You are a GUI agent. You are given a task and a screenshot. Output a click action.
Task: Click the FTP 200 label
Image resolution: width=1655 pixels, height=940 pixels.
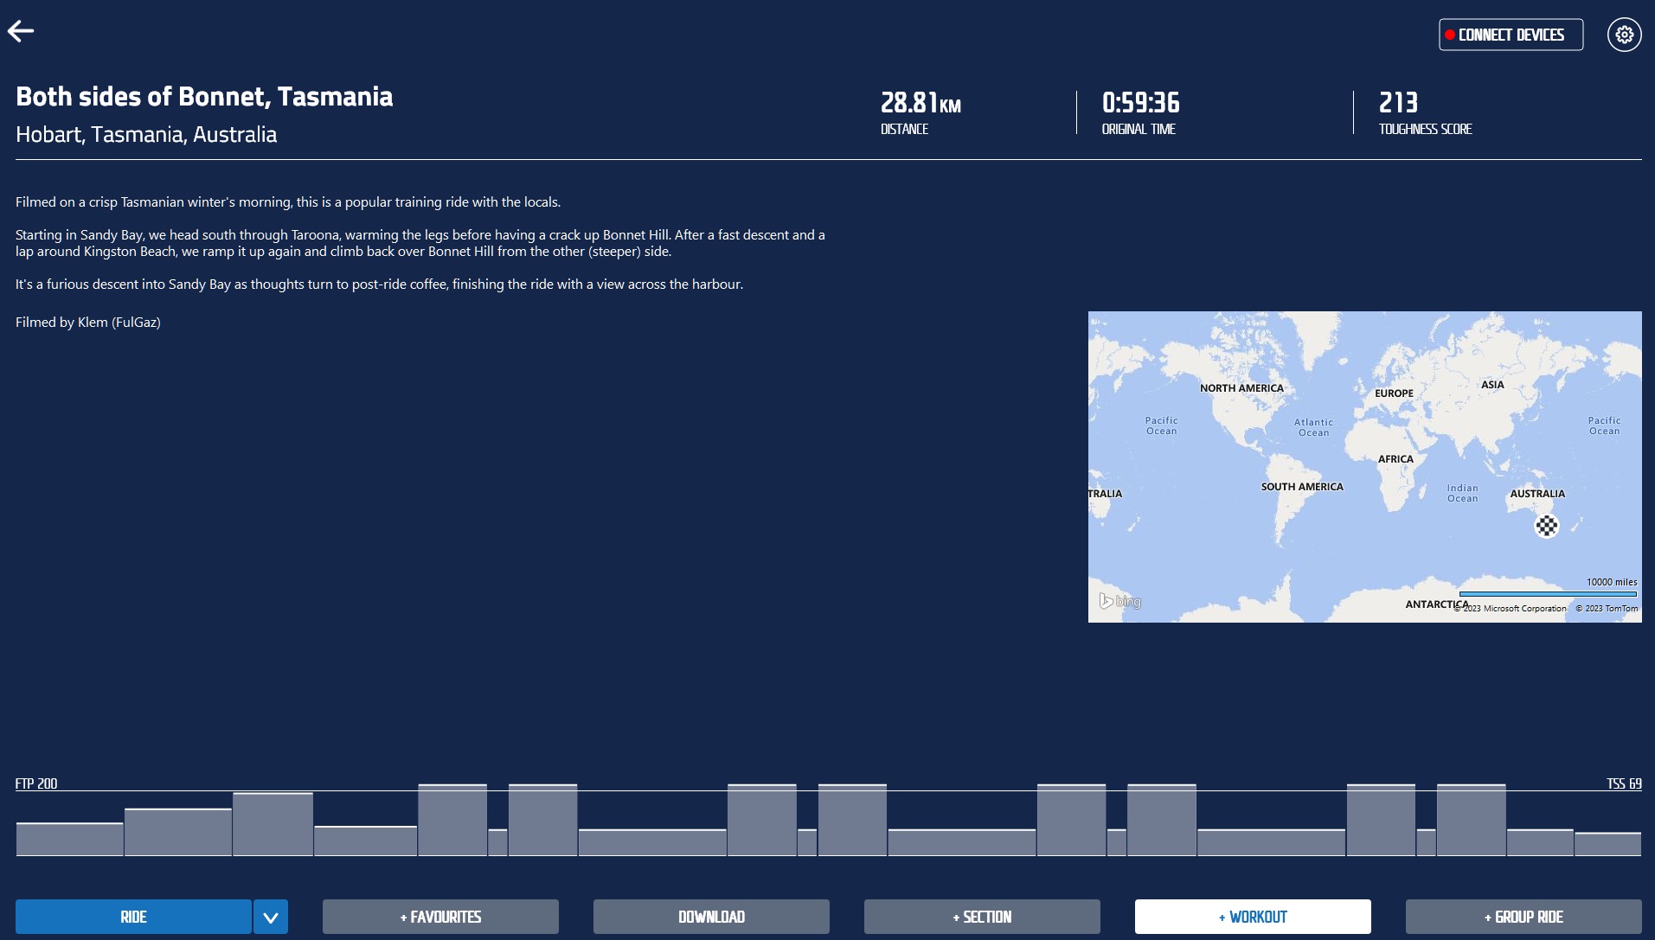(36, 783)
